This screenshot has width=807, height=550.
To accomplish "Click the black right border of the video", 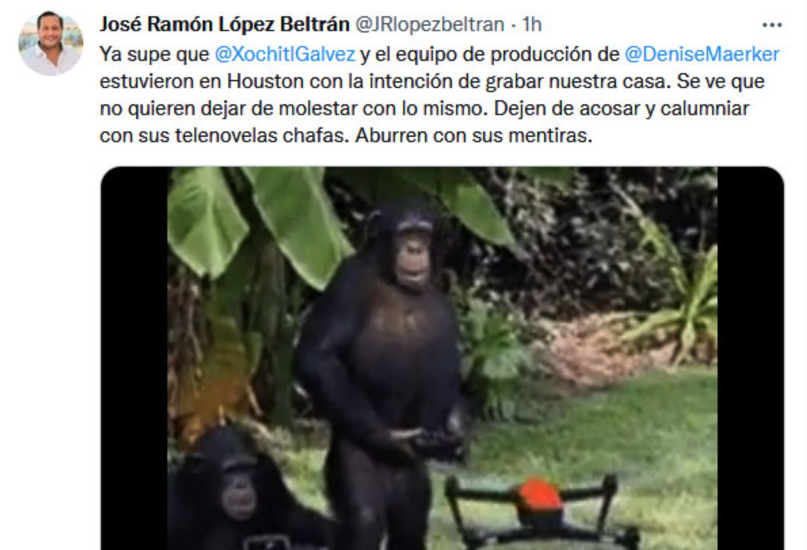I will [x=750, y=358].
